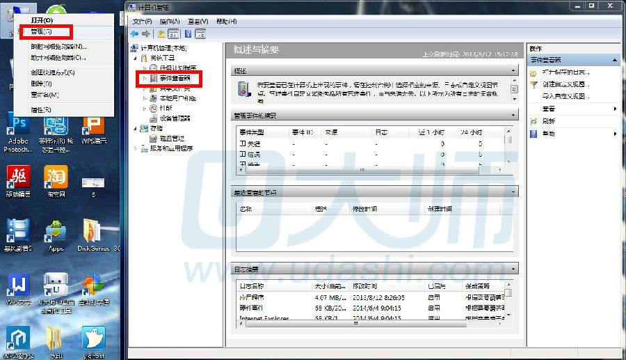Expand the 关键 event type row
Viewport: 626px width, 360px height.
tap(243, 144)
